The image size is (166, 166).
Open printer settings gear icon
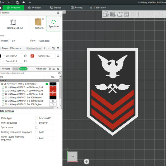point(58,13)
